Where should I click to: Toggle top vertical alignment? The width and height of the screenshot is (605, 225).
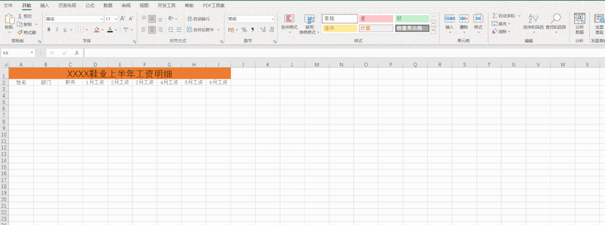(144, 18)
